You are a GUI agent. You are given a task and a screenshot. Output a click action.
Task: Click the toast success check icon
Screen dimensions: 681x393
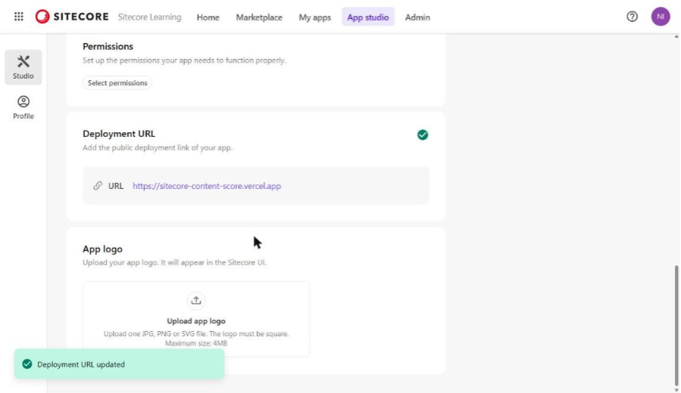(x=27, y=364)
